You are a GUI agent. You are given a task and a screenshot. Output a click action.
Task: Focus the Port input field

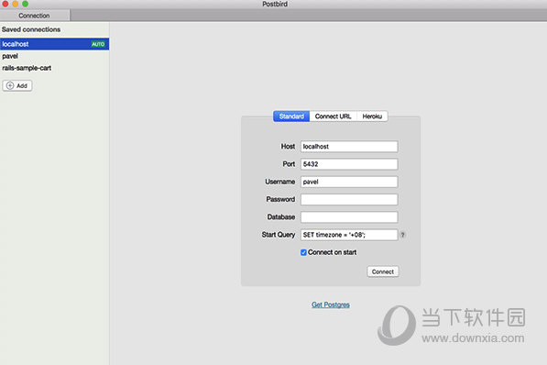[x=349, y=164]
